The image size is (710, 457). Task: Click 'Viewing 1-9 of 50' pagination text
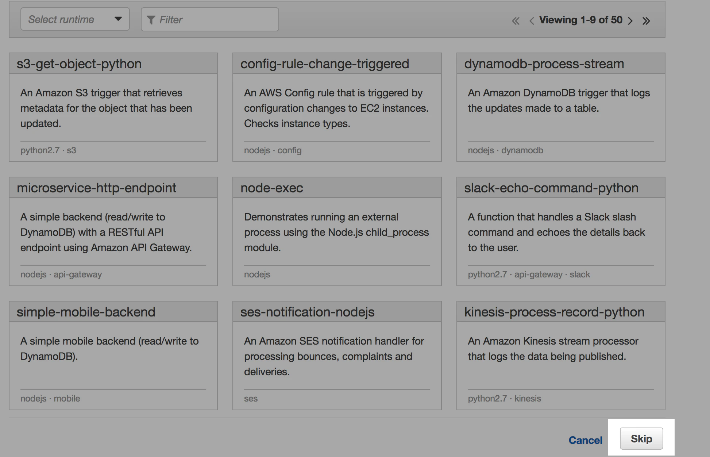[581, 20]
